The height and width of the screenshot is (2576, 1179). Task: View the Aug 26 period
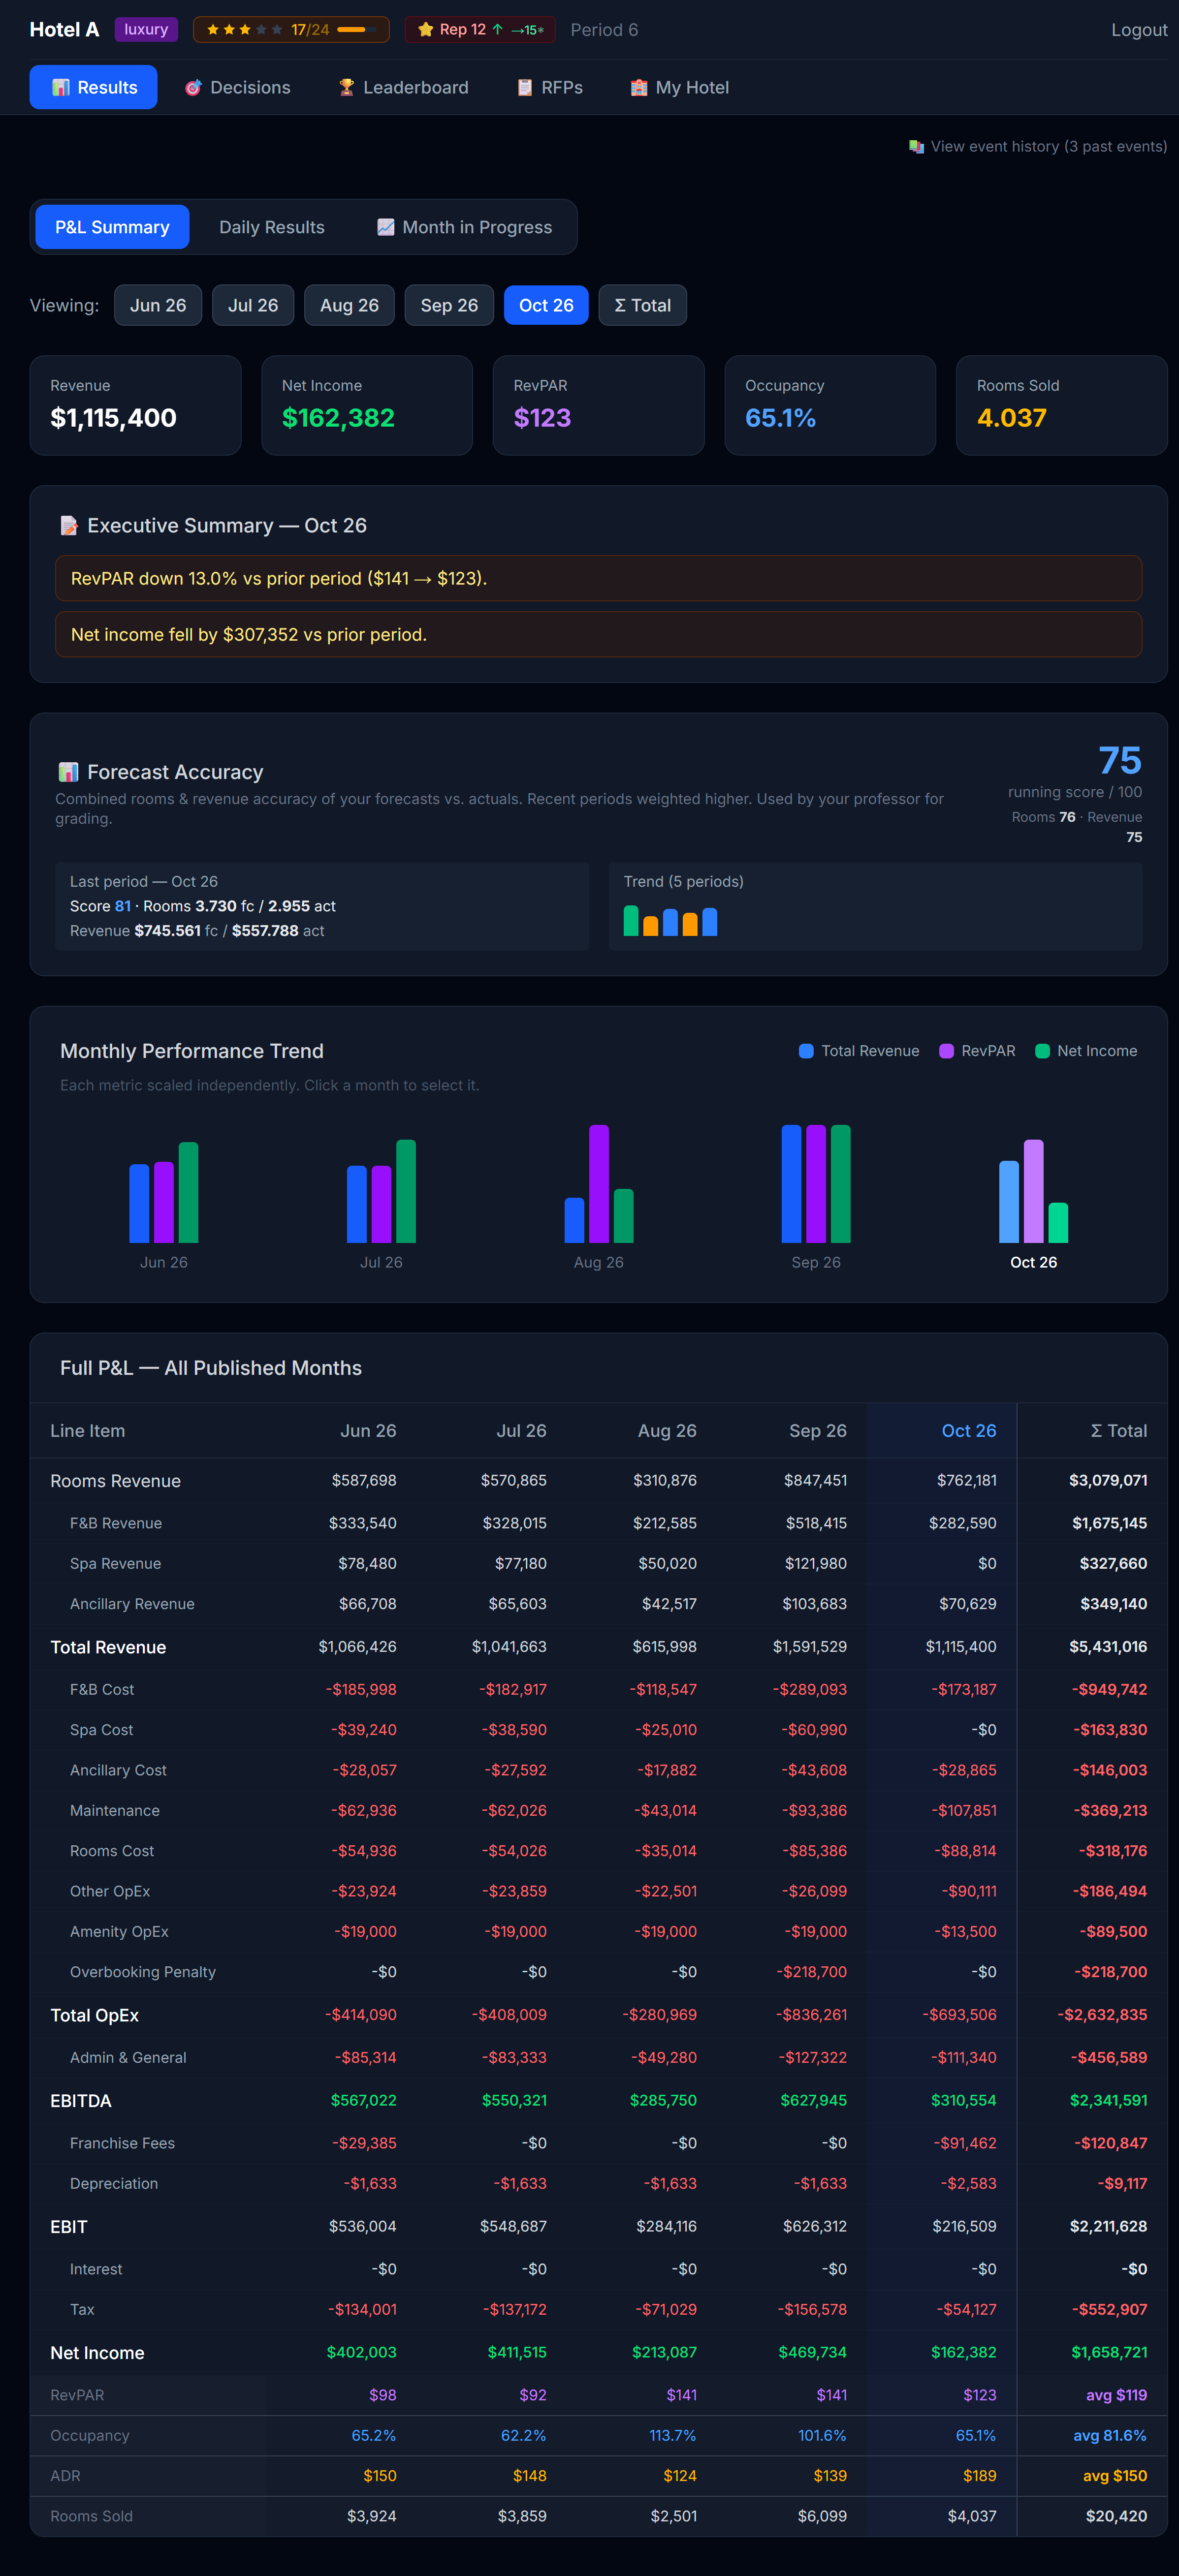click(x=349, y=305)
